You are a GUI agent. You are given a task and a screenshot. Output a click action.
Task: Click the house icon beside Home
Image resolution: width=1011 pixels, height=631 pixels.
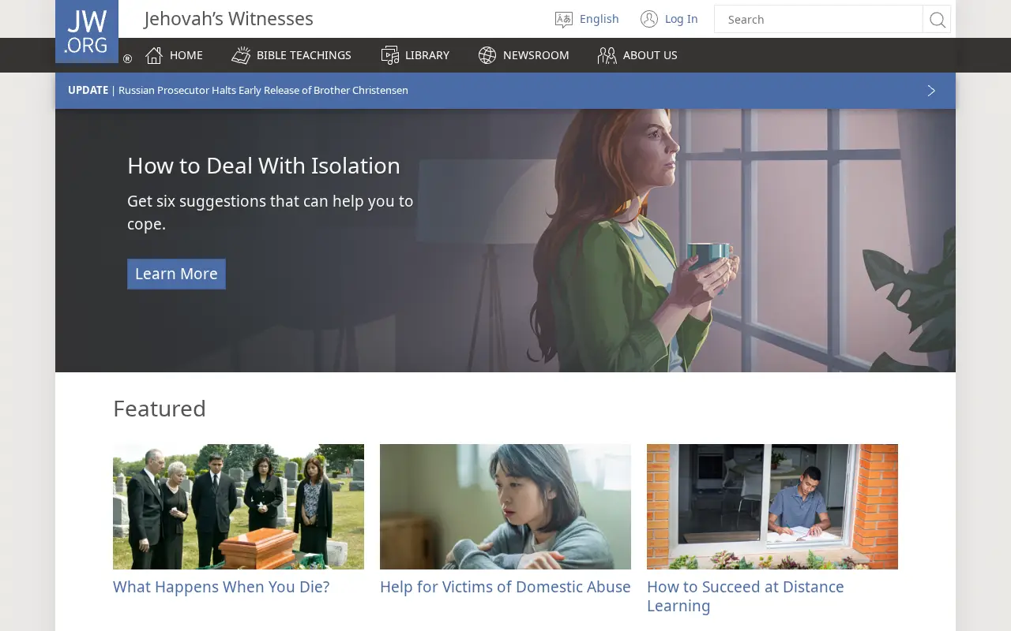154,55
